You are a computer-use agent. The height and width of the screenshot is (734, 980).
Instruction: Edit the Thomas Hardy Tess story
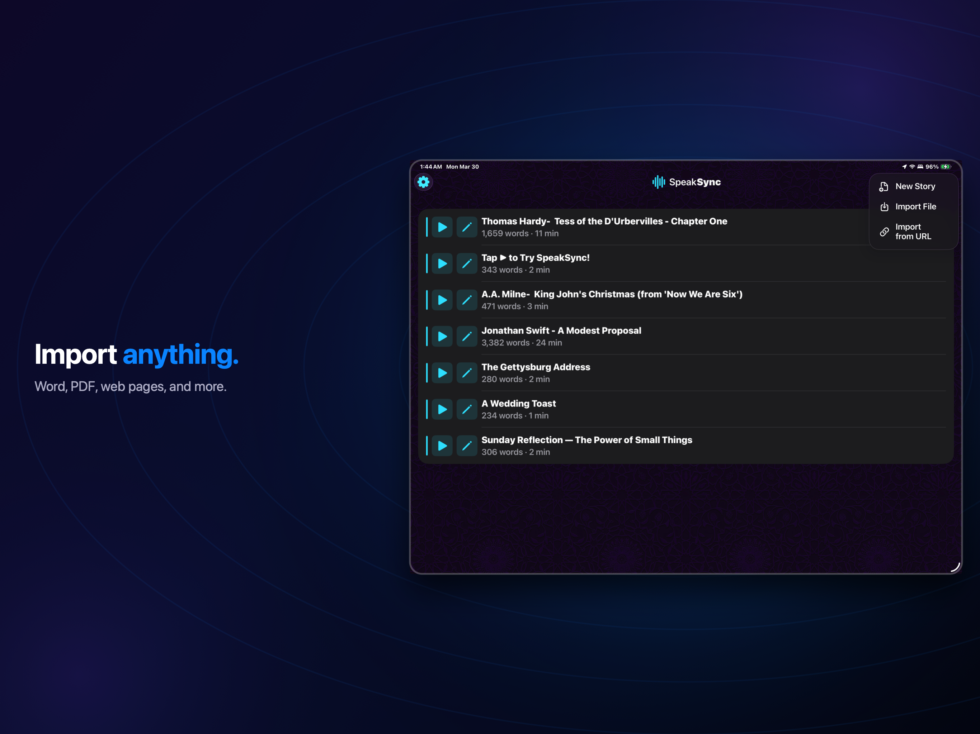[x=467, y=227]
